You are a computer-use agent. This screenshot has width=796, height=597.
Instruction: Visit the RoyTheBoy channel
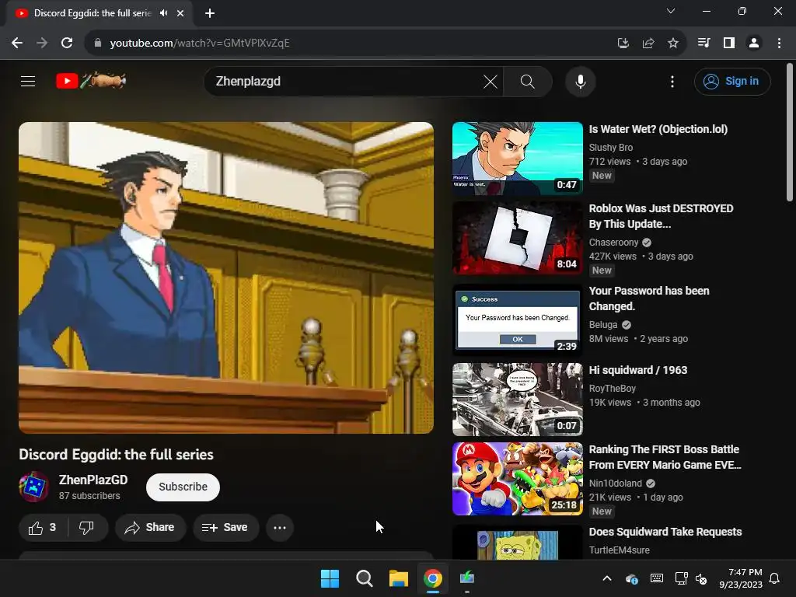click(x=613, y=389)
